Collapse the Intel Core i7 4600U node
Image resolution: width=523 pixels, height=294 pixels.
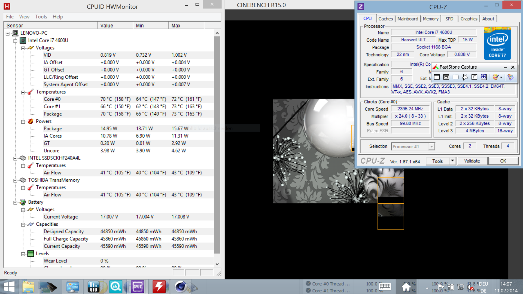[16, 41]
